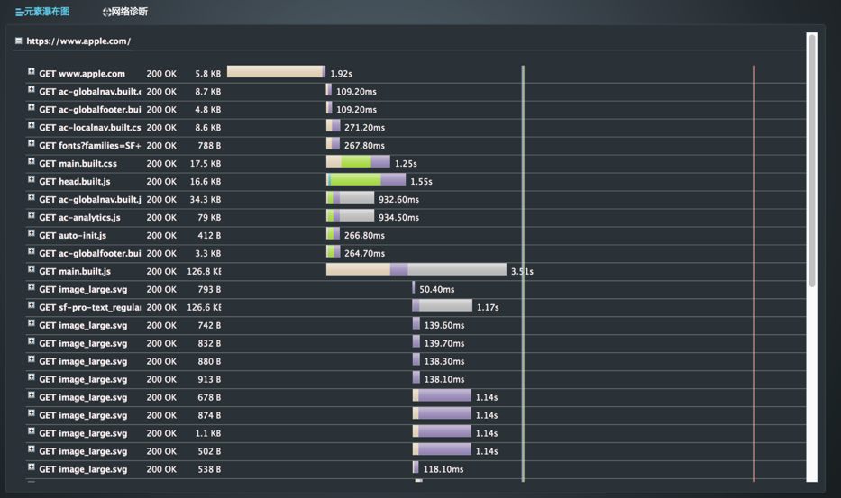This screenshot has height=498, width=841.
Task: Click the 1.55s duration label
Action: tap(421, 182)
